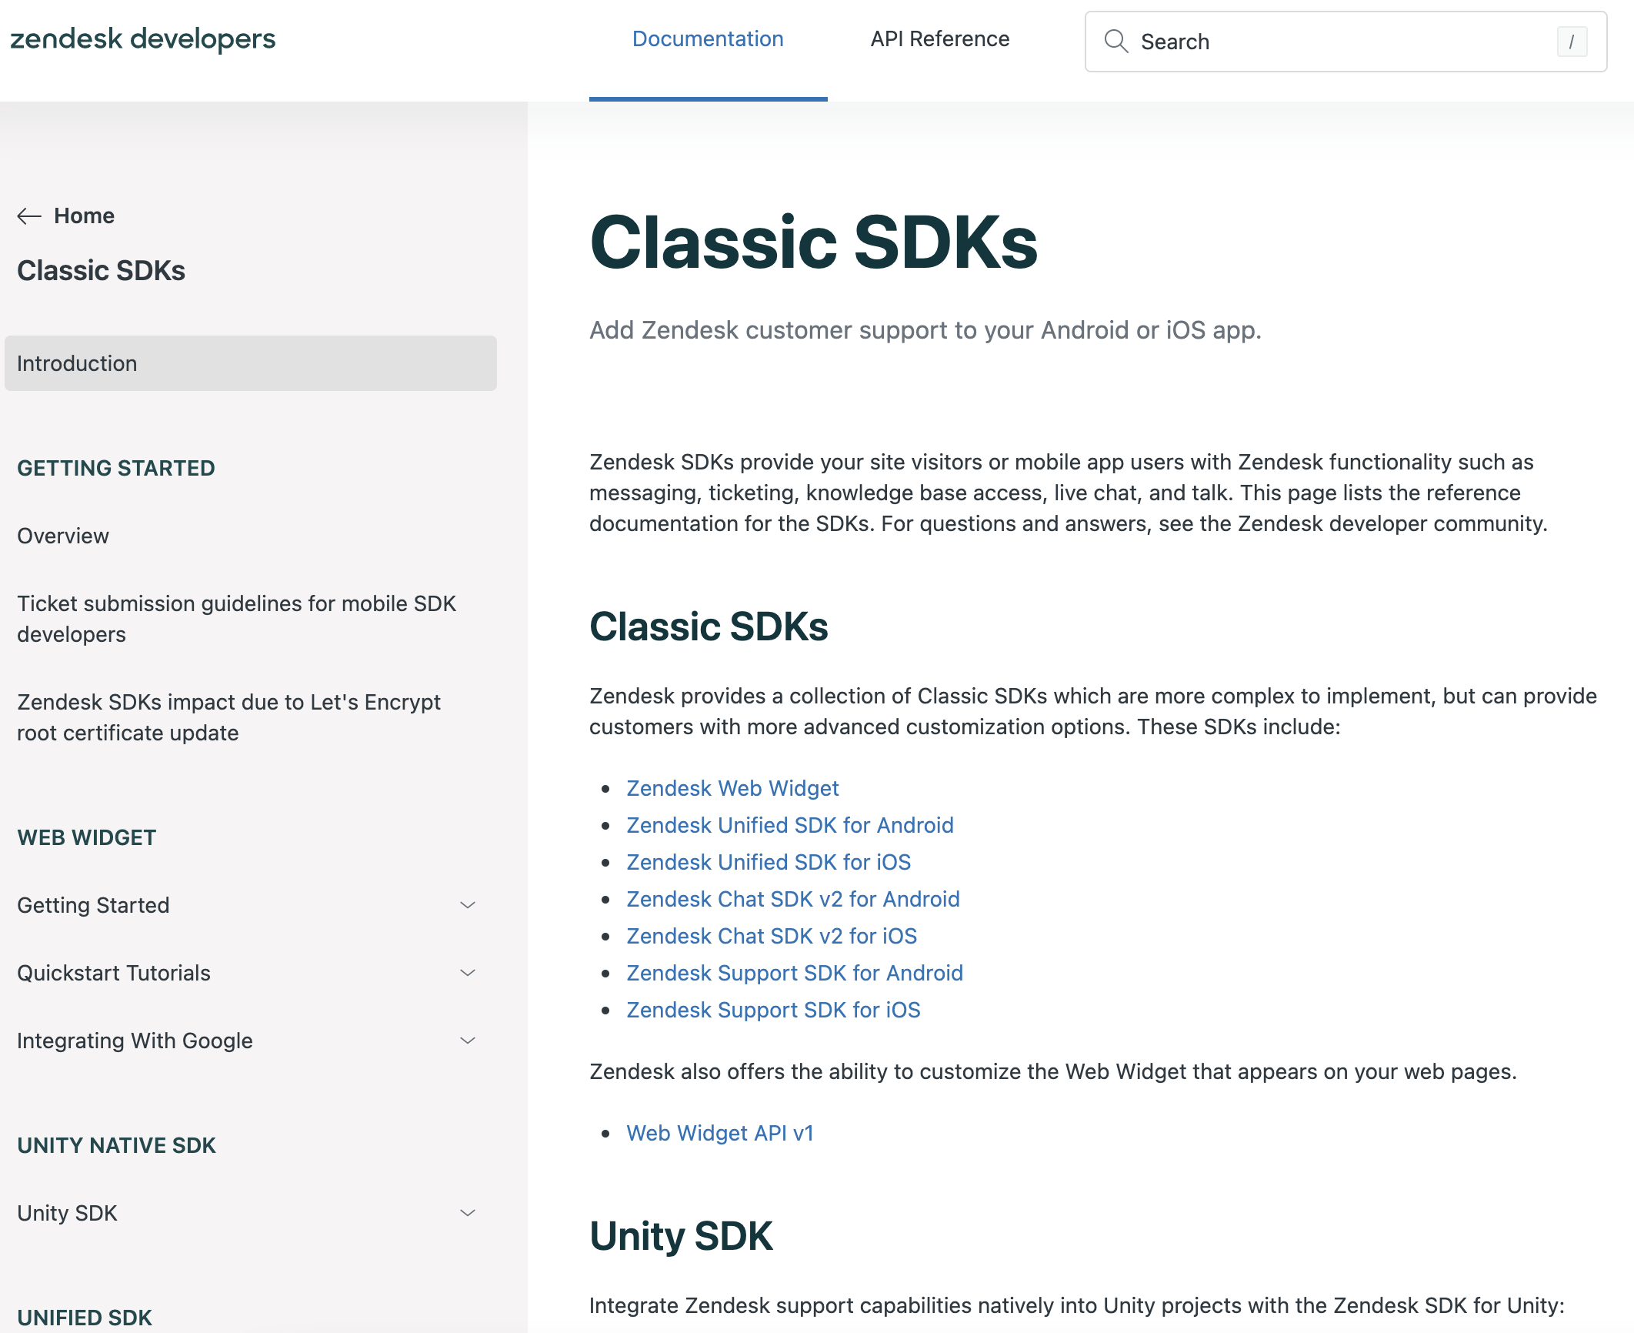Click the Classic SDKs sidebar title
Viewport: 1634px width, 1333px height.
(x=101, y=271)
